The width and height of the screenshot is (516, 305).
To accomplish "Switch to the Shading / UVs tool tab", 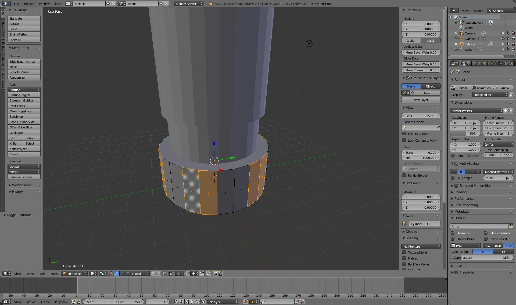I will click(3, 43).
